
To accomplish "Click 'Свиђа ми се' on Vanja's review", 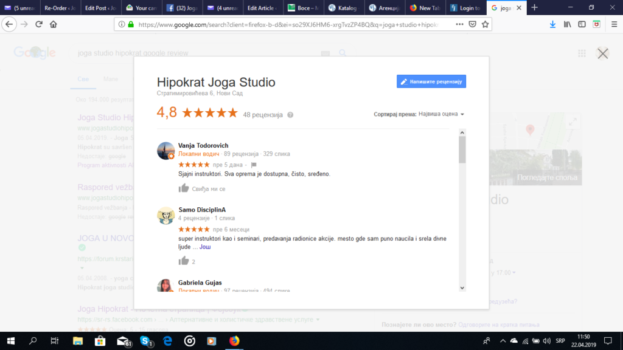I will point(209,189).
